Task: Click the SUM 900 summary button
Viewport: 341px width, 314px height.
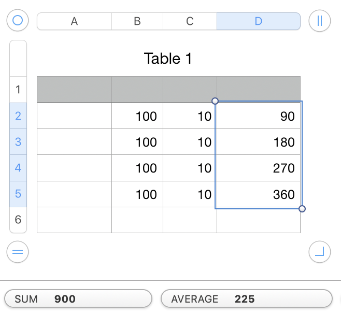Action: click(x=78, y=299)
